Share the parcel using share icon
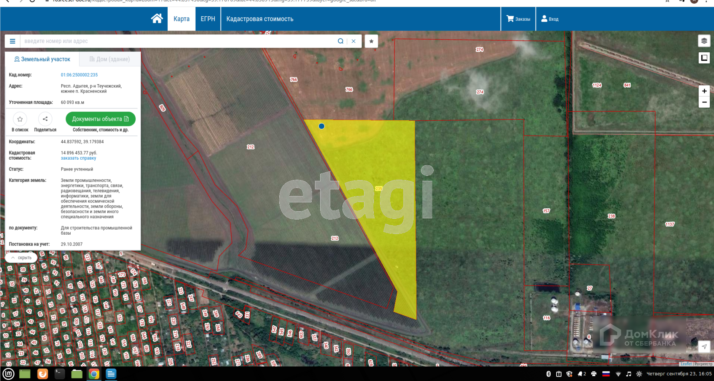 (x=45, y=119)
